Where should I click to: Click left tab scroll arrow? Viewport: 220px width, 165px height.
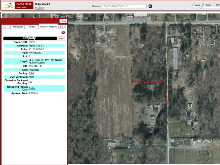tap(4, 27)
